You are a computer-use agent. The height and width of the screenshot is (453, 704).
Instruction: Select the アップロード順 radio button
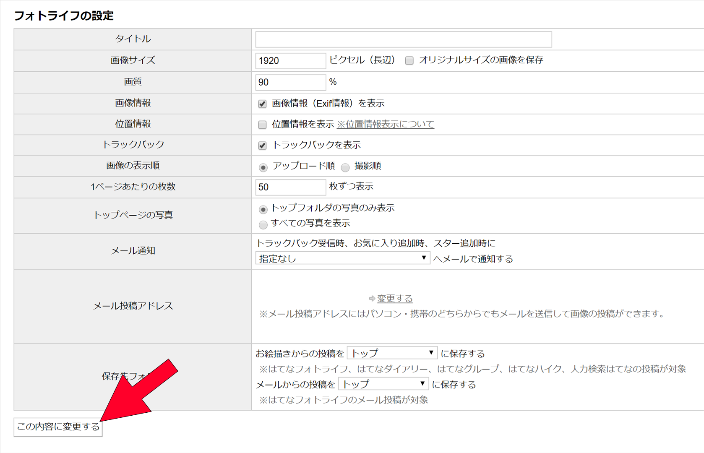[263, 167]
